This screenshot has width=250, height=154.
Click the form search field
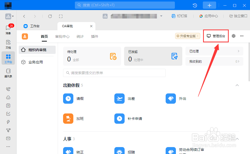pos(114,73)
